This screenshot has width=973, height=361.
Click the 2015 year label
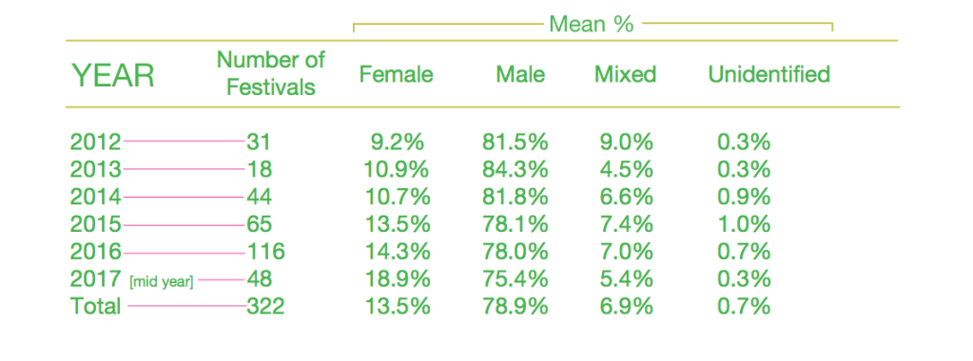tap(95, 224)
